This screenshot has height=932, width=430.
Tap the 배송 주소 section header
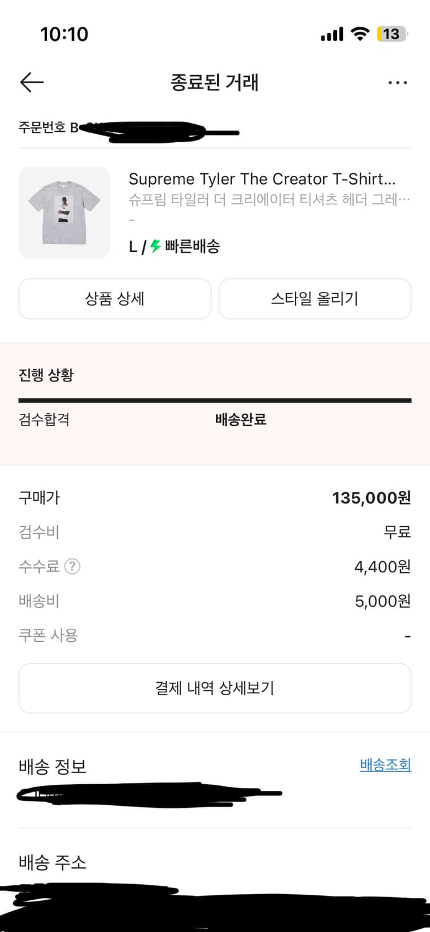tap(53, 862)
